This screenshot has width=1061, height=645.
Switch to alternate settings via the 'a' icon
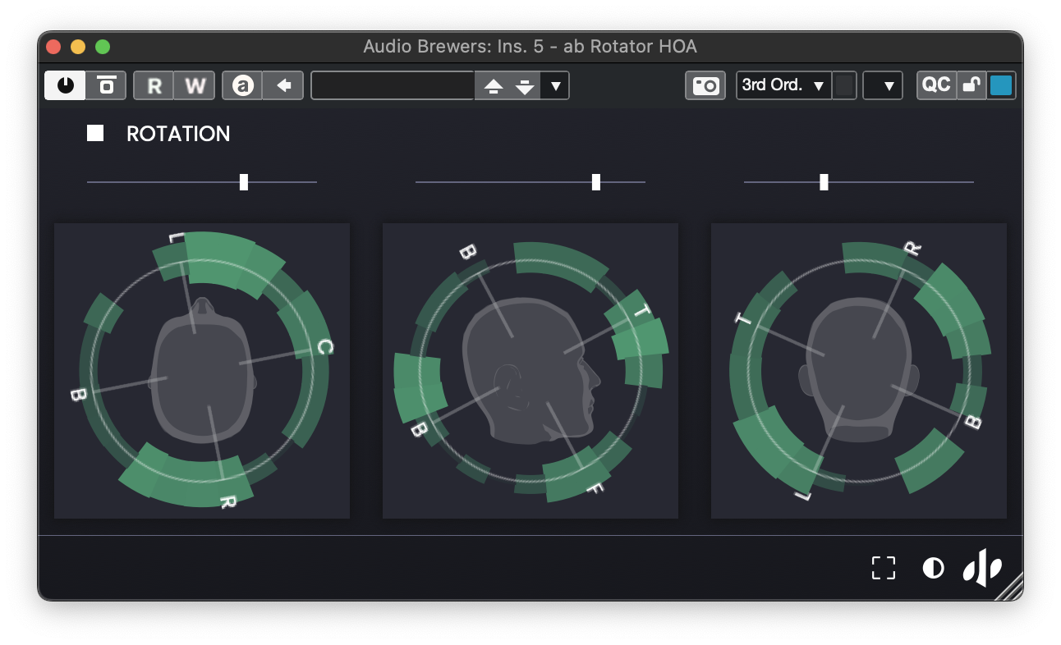click(241, 85)
